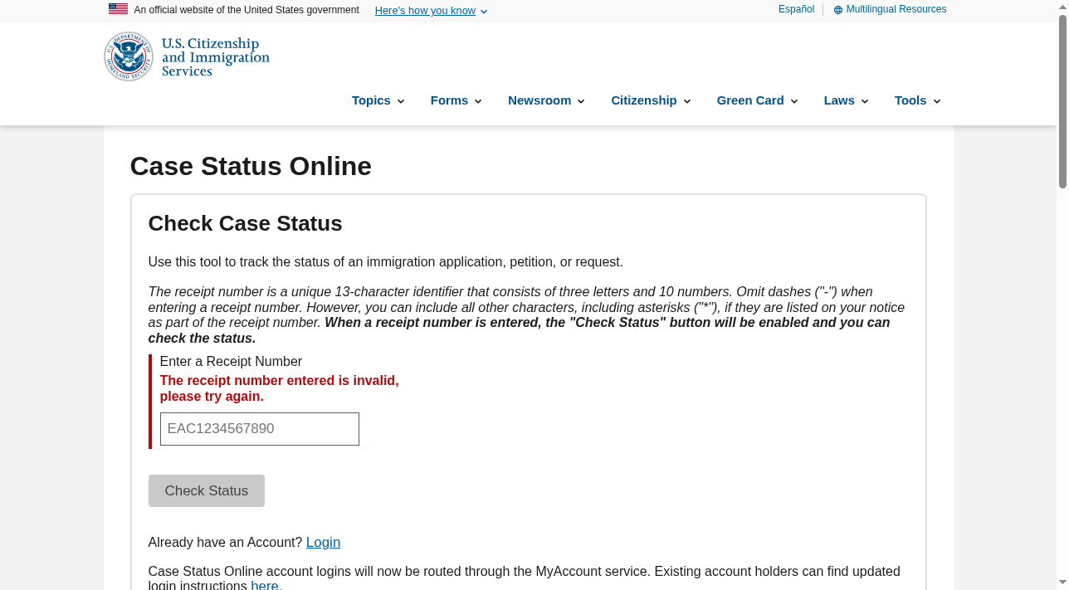This screenshot has height=590, width=1069.
Task: Click the "Case Status Online" heading
Action: point(251,166)
